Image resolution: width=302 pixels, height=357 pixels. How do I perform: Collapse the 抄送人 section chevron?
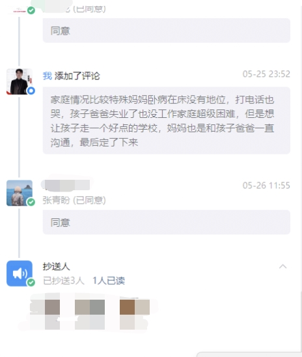(x=282, y=266)
